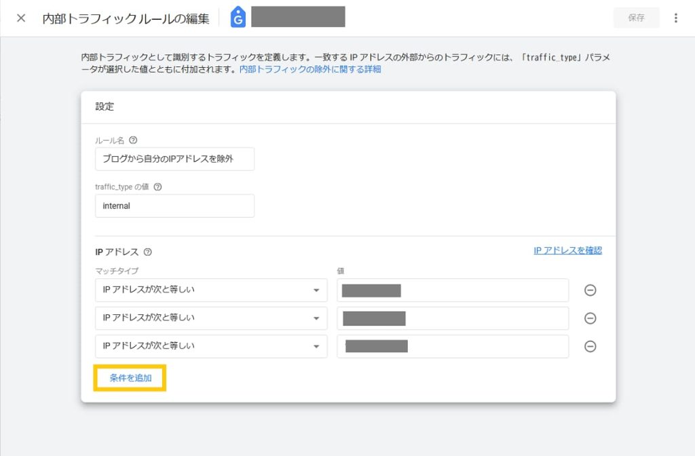Focus the ルール名 text field
Screen dimensions: 695x456
(x=174, y=159)
